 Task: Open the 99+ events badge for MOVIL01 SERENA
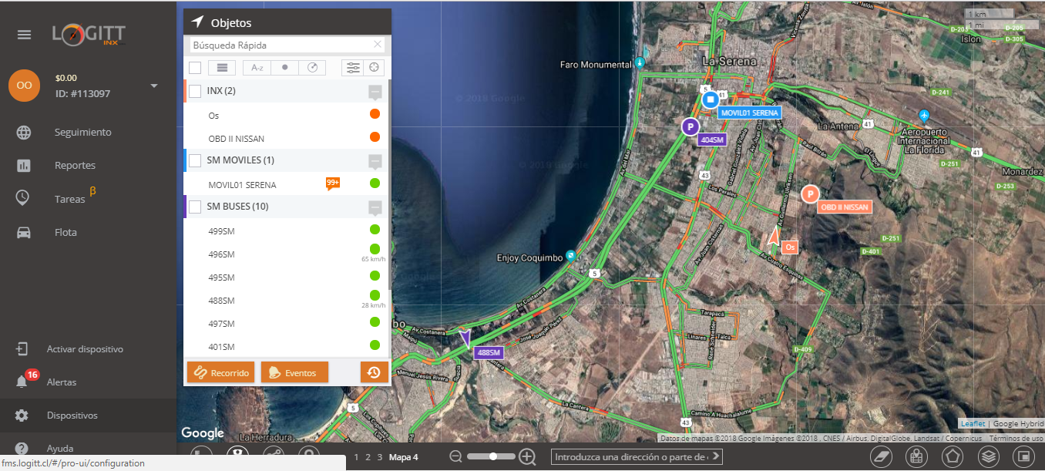333,183
